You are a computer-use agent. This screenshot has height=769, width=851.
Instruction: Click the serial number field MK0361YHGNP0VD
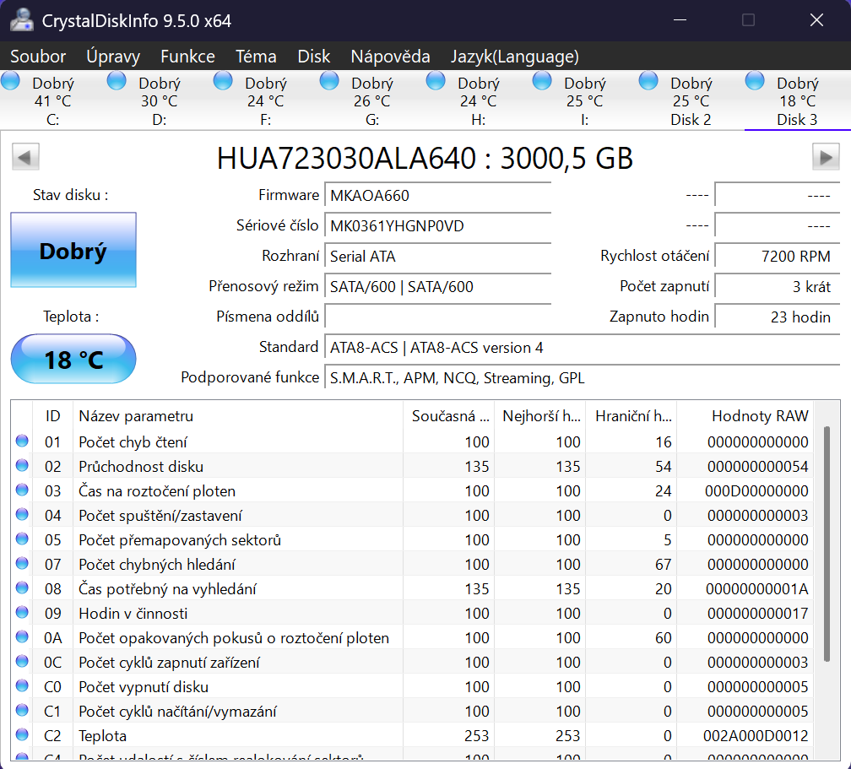[x=436, y=225]
